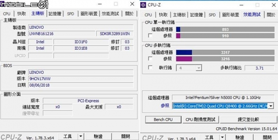Viewport: 278px width, 140px height.
Task: Enable multi-thread 參照 checkbox
Action: (x=150, y=59)
